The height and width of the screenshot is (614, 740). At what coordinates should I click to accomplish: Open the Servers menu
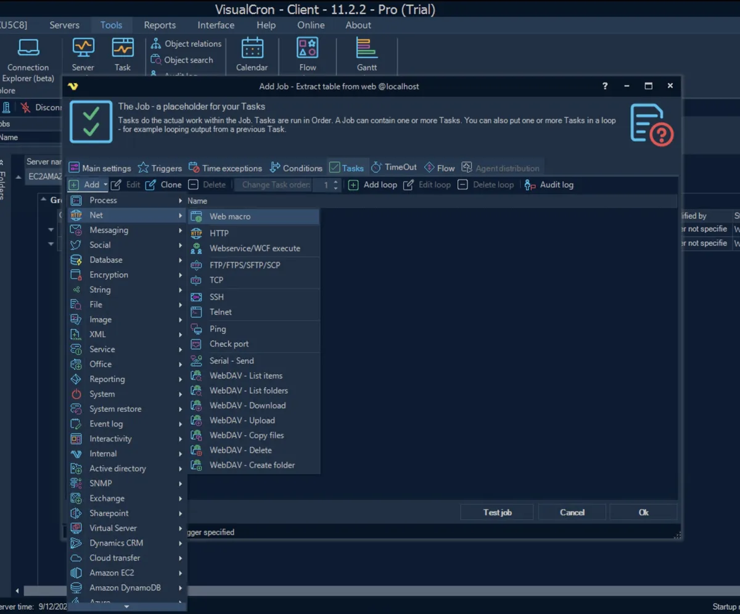(x=64, y=25)
